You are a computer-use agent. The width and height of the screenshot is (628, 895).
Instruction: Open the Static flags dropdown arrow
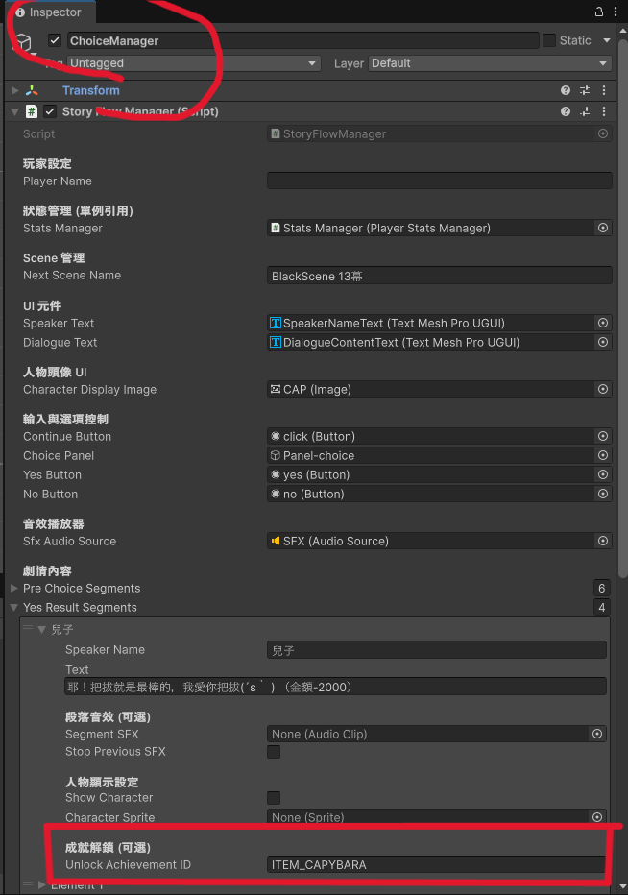click(606, 40)
